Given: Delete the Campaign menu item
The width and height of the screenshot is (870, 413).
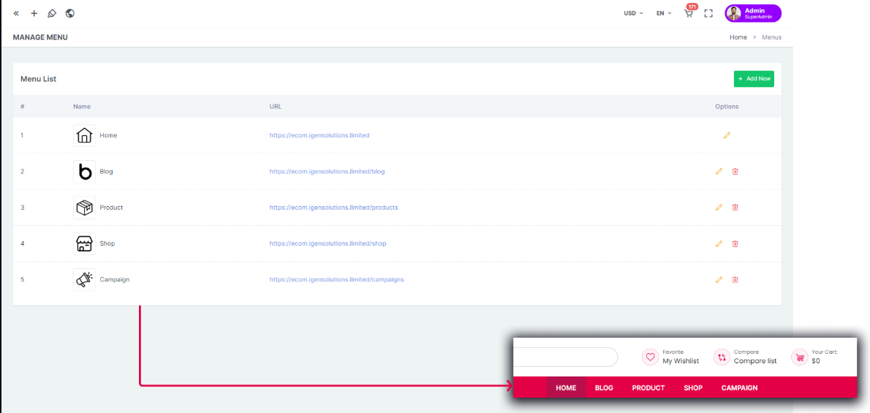Looking at the screenshot, I should (x=735, y=279).
